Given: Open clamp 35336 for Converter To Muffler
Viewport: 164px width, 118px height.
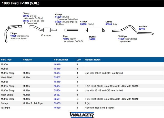Looking at the screenshot, I should pyautogui.click(x=58, y=17).
